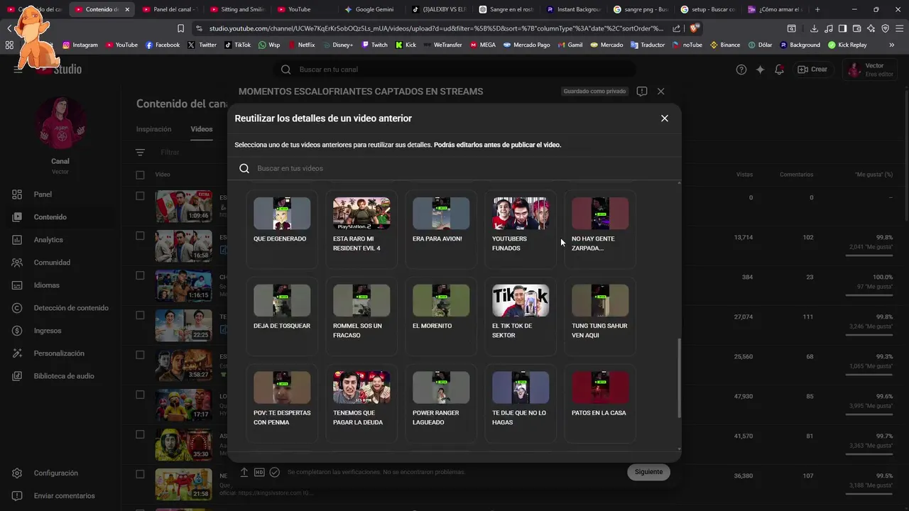Select EL TIK TOK DE SEKTOR video
The width and height of the screenshot is (909, 511).
click(x=521, y=316)
